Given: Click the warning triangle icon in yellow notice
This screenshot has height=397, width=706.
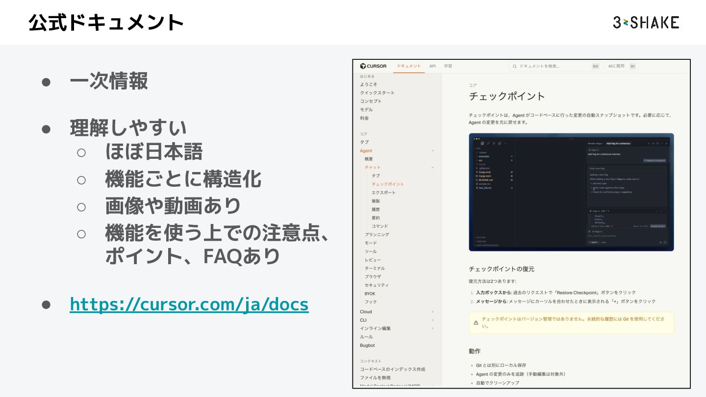Looking at the screenshot, I should coord(476,323).
